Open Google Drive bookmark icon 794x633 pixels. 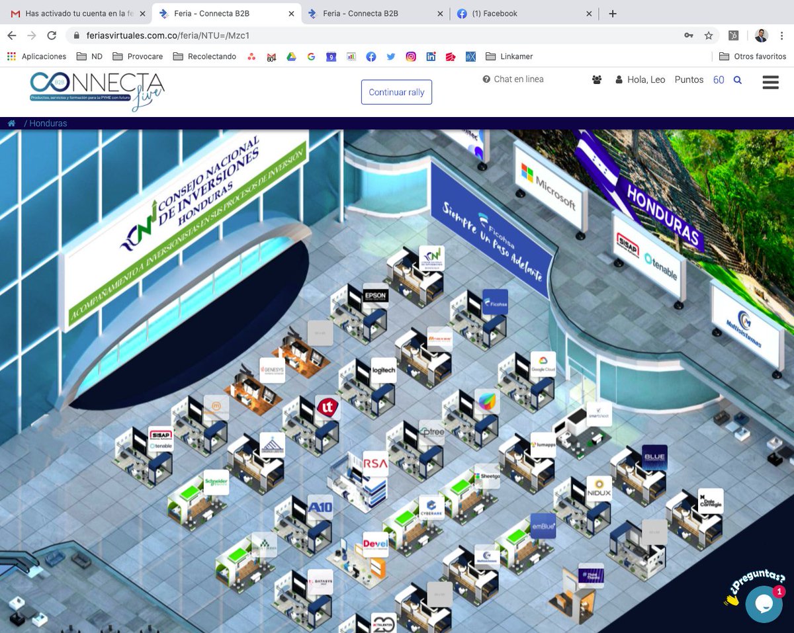(290, 56)
